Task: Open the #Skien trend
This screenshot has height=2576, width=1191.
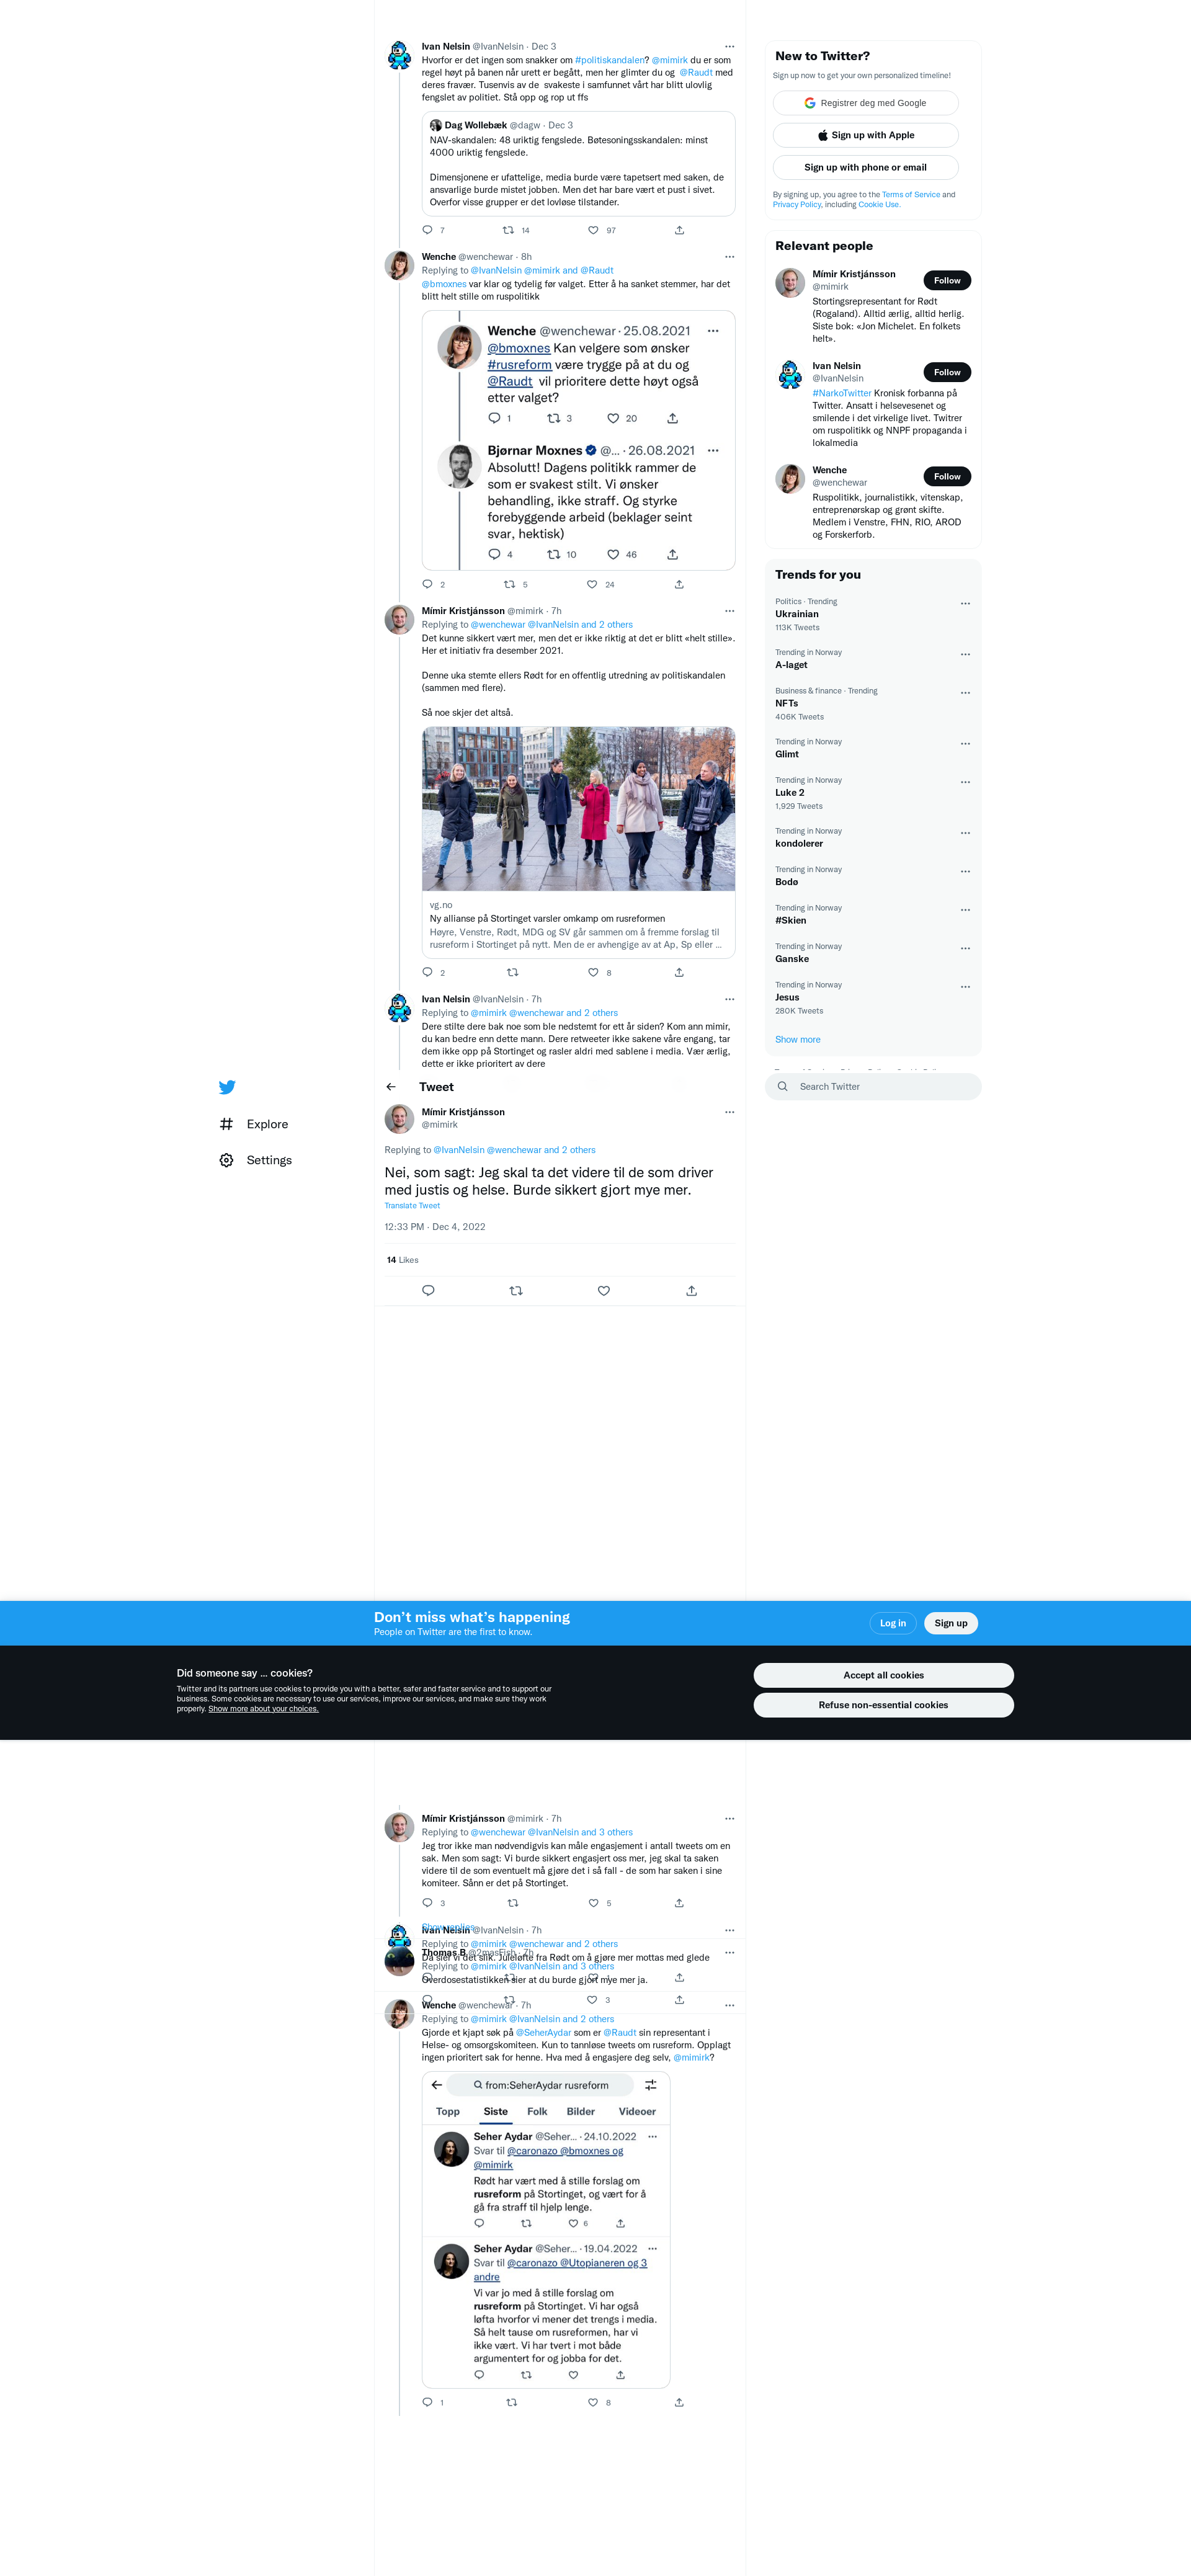Action: pyautogui.click(x=873, y=914)
